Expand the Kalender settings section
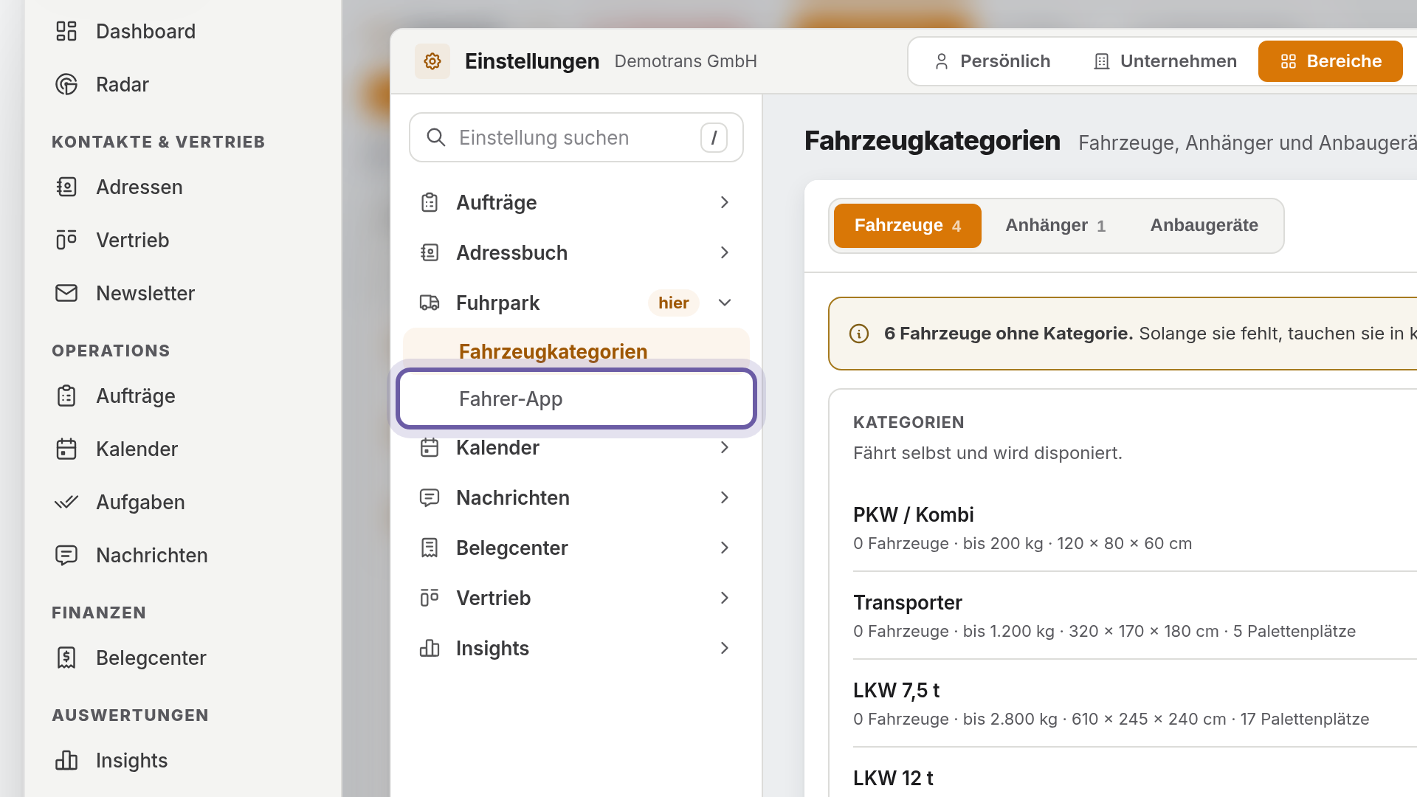 [576, 447]
